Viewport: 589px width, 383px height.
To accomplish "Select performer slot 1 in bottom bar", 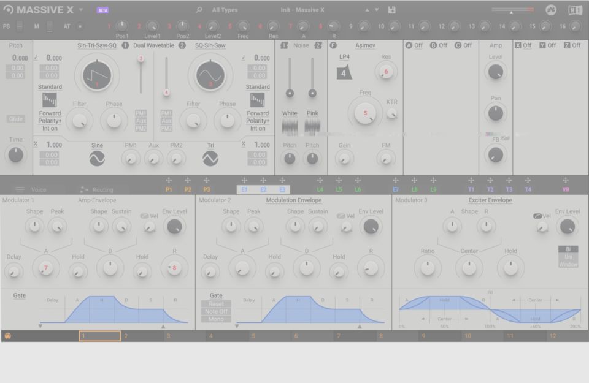I will click(x=99, y=336).
